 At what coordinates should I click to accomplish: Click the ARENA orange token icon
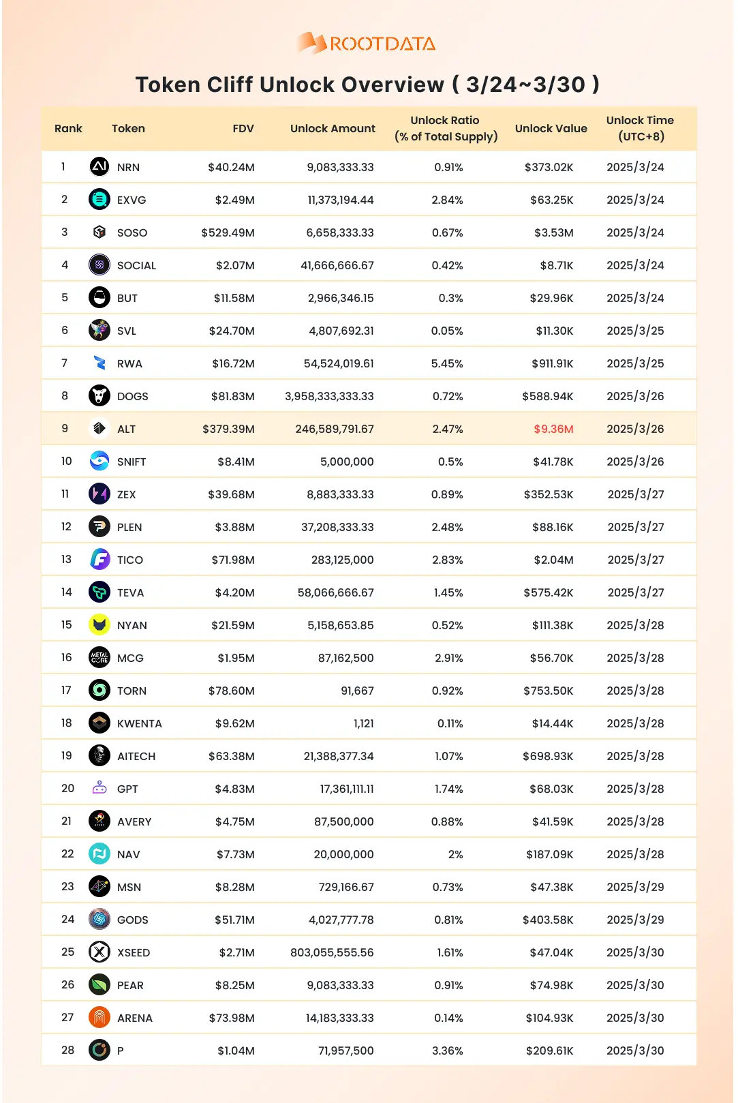99,1017
